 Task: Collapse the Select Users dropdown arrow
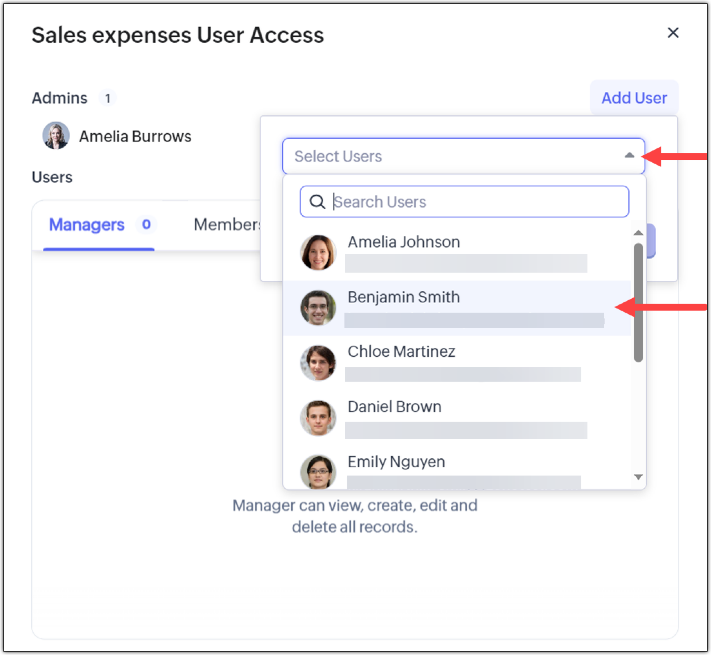[629, 156]
